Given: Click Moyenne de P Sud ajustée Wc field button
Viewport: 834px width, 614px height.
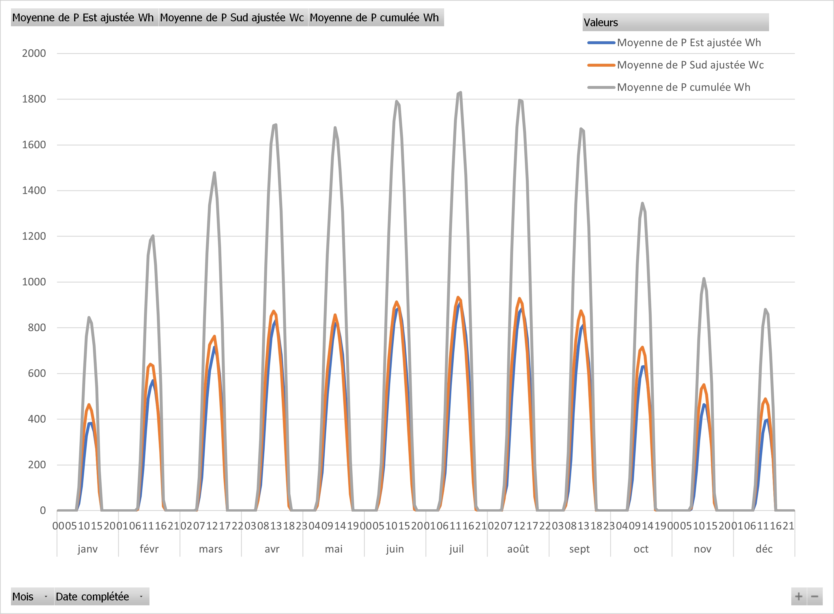Looking at the screenshot, I should pos(233,18).
